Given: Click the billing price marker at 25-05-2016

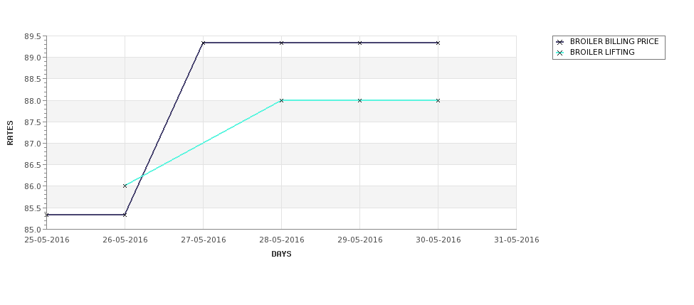Looking at the screenshot, I should [46, 215].
